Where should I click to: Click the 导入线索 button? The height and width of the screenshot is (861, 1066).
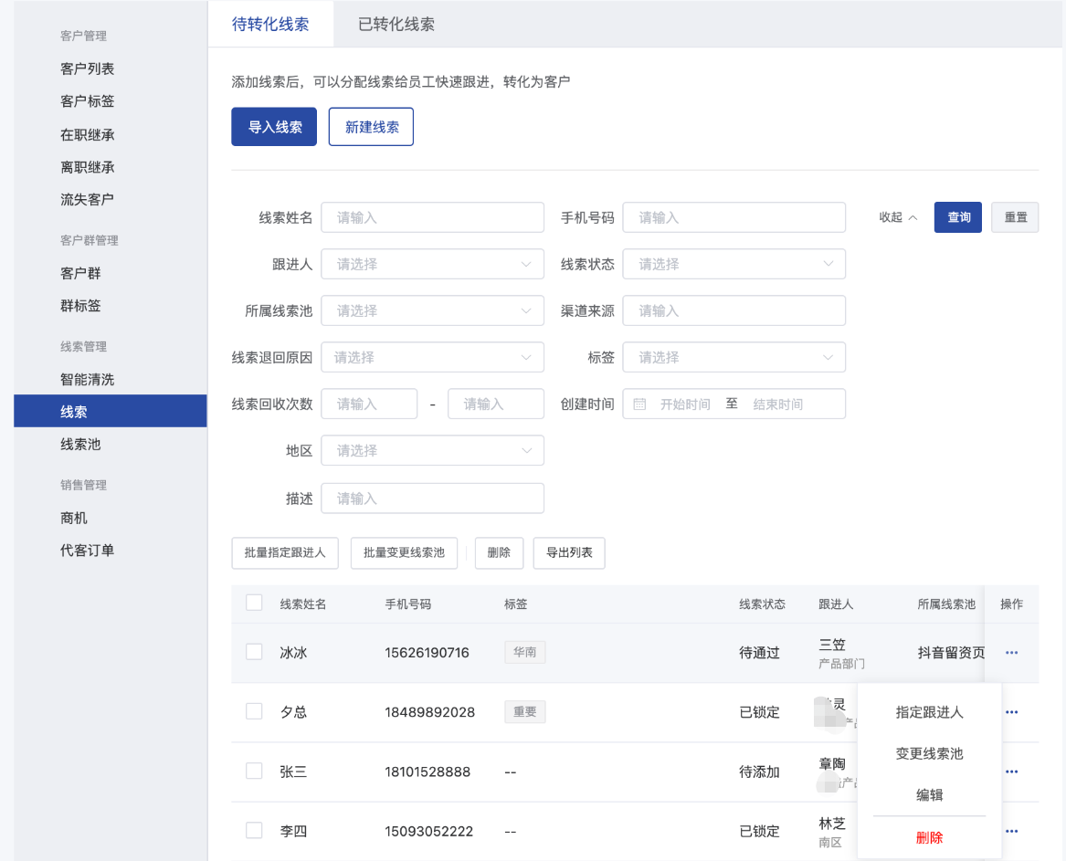274,127
